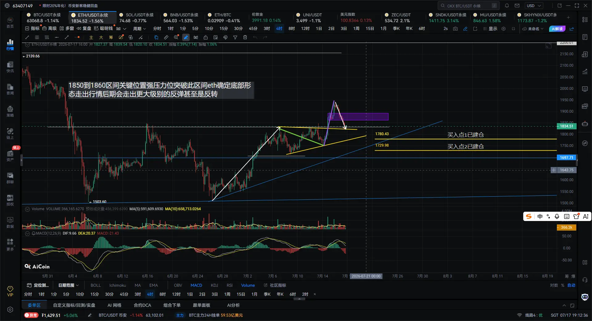Click the 大 large-order indicator icon
Image resolution: width=592 pixels, height=321 pixels.
point(101,37)
